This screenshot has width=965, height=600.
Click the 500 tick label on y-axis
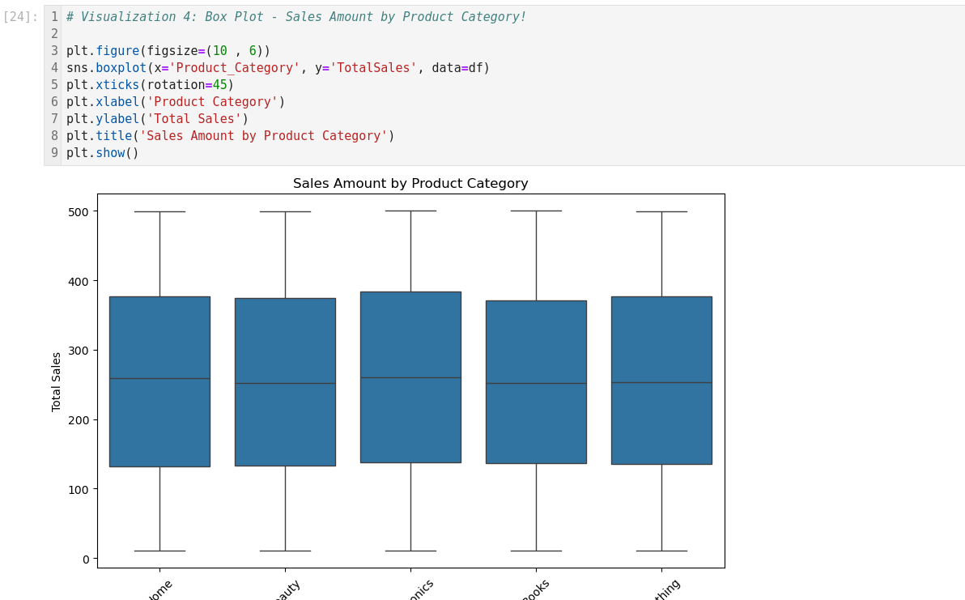pyautogui.click(x=79, y=211)
